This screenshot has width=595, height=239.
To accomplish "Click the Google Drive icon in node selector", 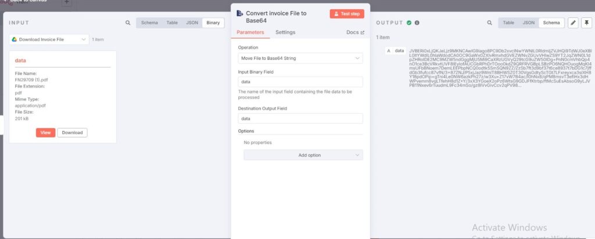I will coord(15,39).
